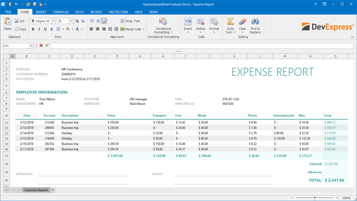Collapse the ribbon with the small arrow
The height and width of the screenshot is (201, 357).
[x=353, y=37]
